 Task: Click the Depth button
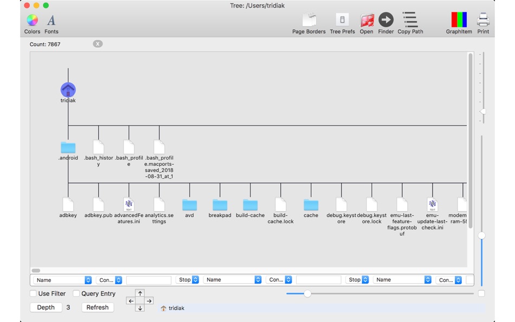click(46, 307)
